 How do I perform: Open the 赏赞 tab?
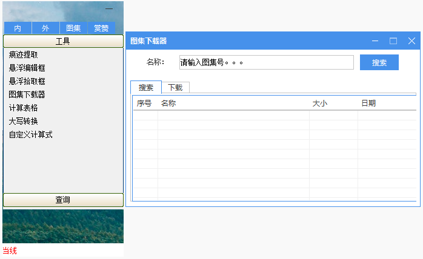click(x=101, y=28)
